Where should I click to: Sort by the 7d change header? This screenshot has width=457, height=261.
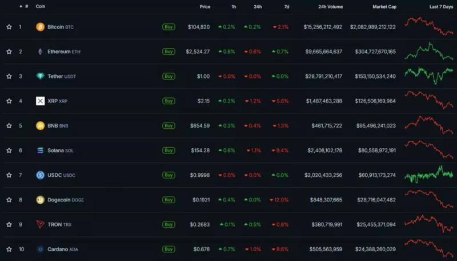pyautogui.click(x=287, y=7)
